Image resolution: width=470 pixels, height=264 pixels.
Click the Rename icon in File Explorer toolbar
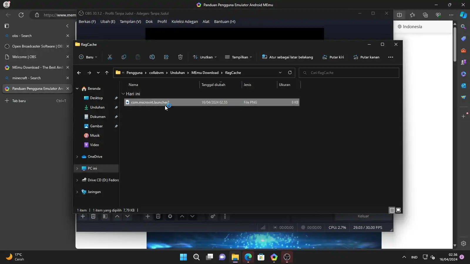(x=152, y=57)
